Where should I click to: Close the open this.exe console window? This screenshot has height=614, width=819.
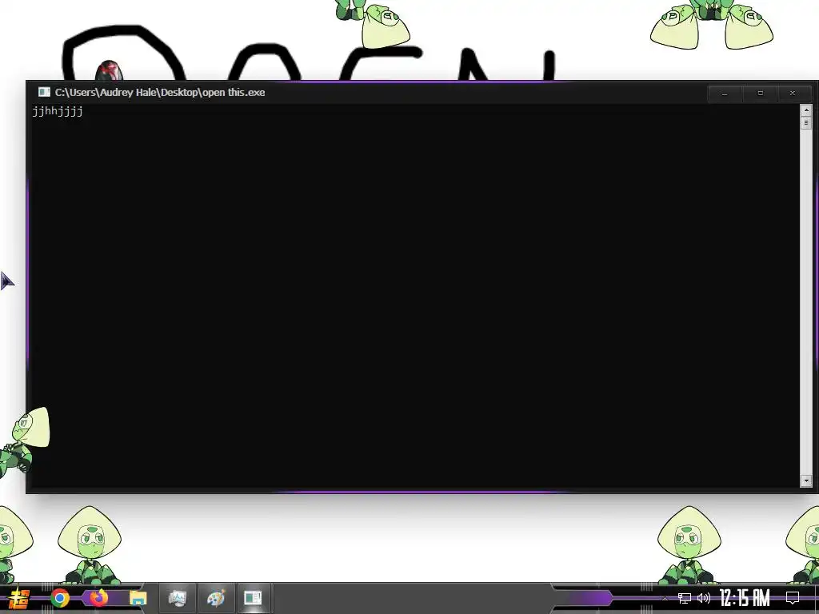pos(793,94)
